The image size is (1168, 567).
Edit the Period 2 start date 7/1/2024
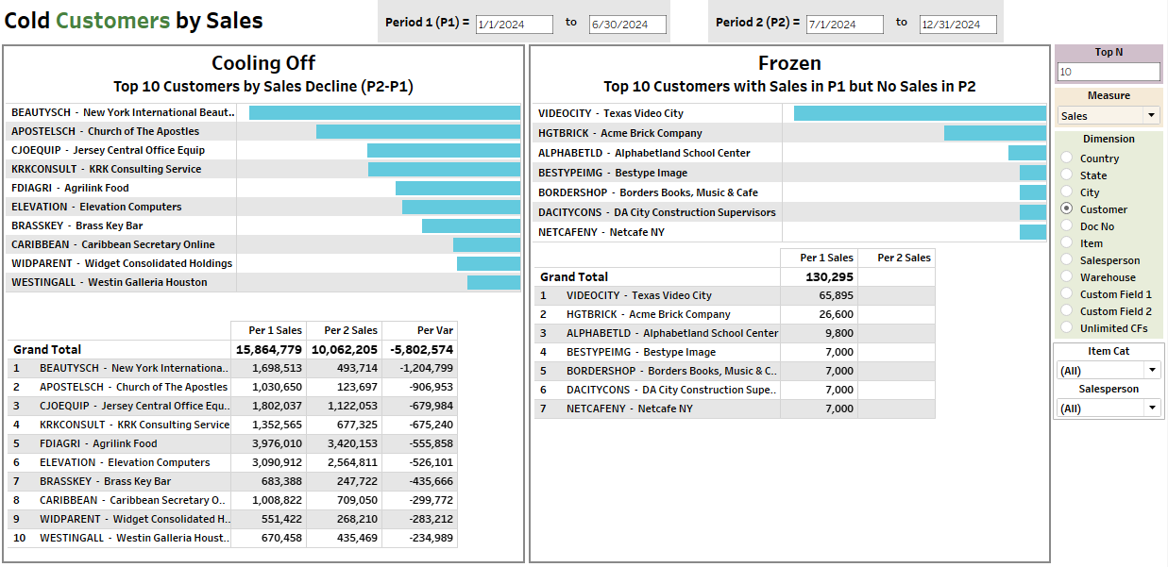(845, 25)
